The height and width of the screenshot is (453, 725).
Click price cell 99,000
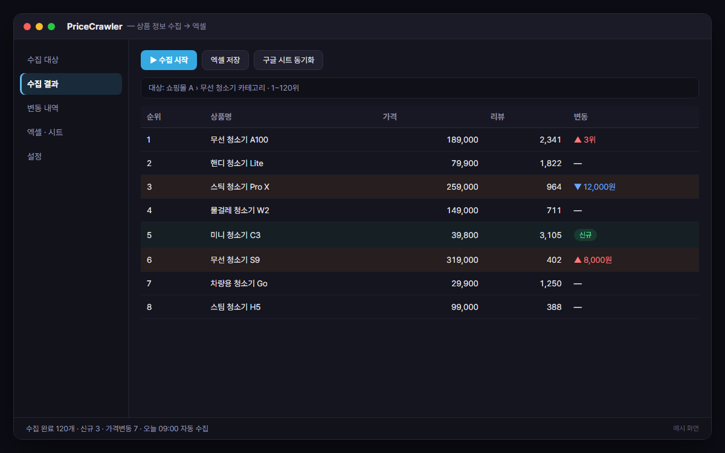(465, 307)
